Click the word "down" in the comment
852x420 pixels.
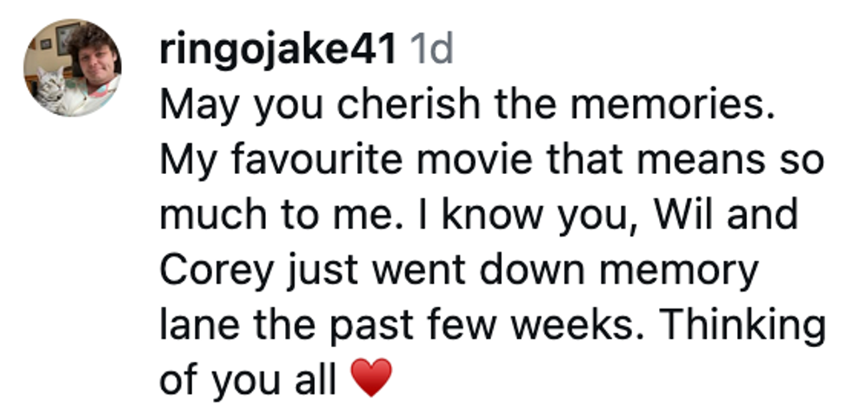(x=537, y=271)
